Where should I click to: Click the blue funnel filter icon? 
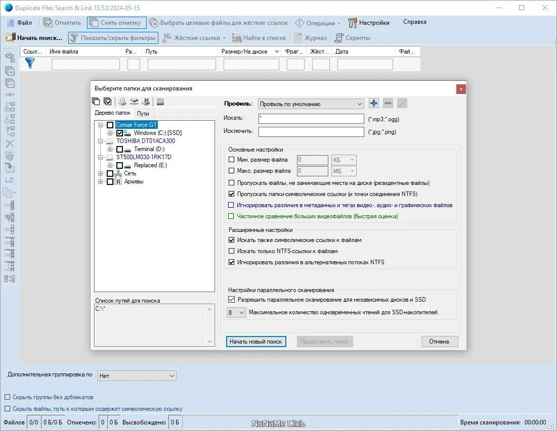[x=30, y=64]
